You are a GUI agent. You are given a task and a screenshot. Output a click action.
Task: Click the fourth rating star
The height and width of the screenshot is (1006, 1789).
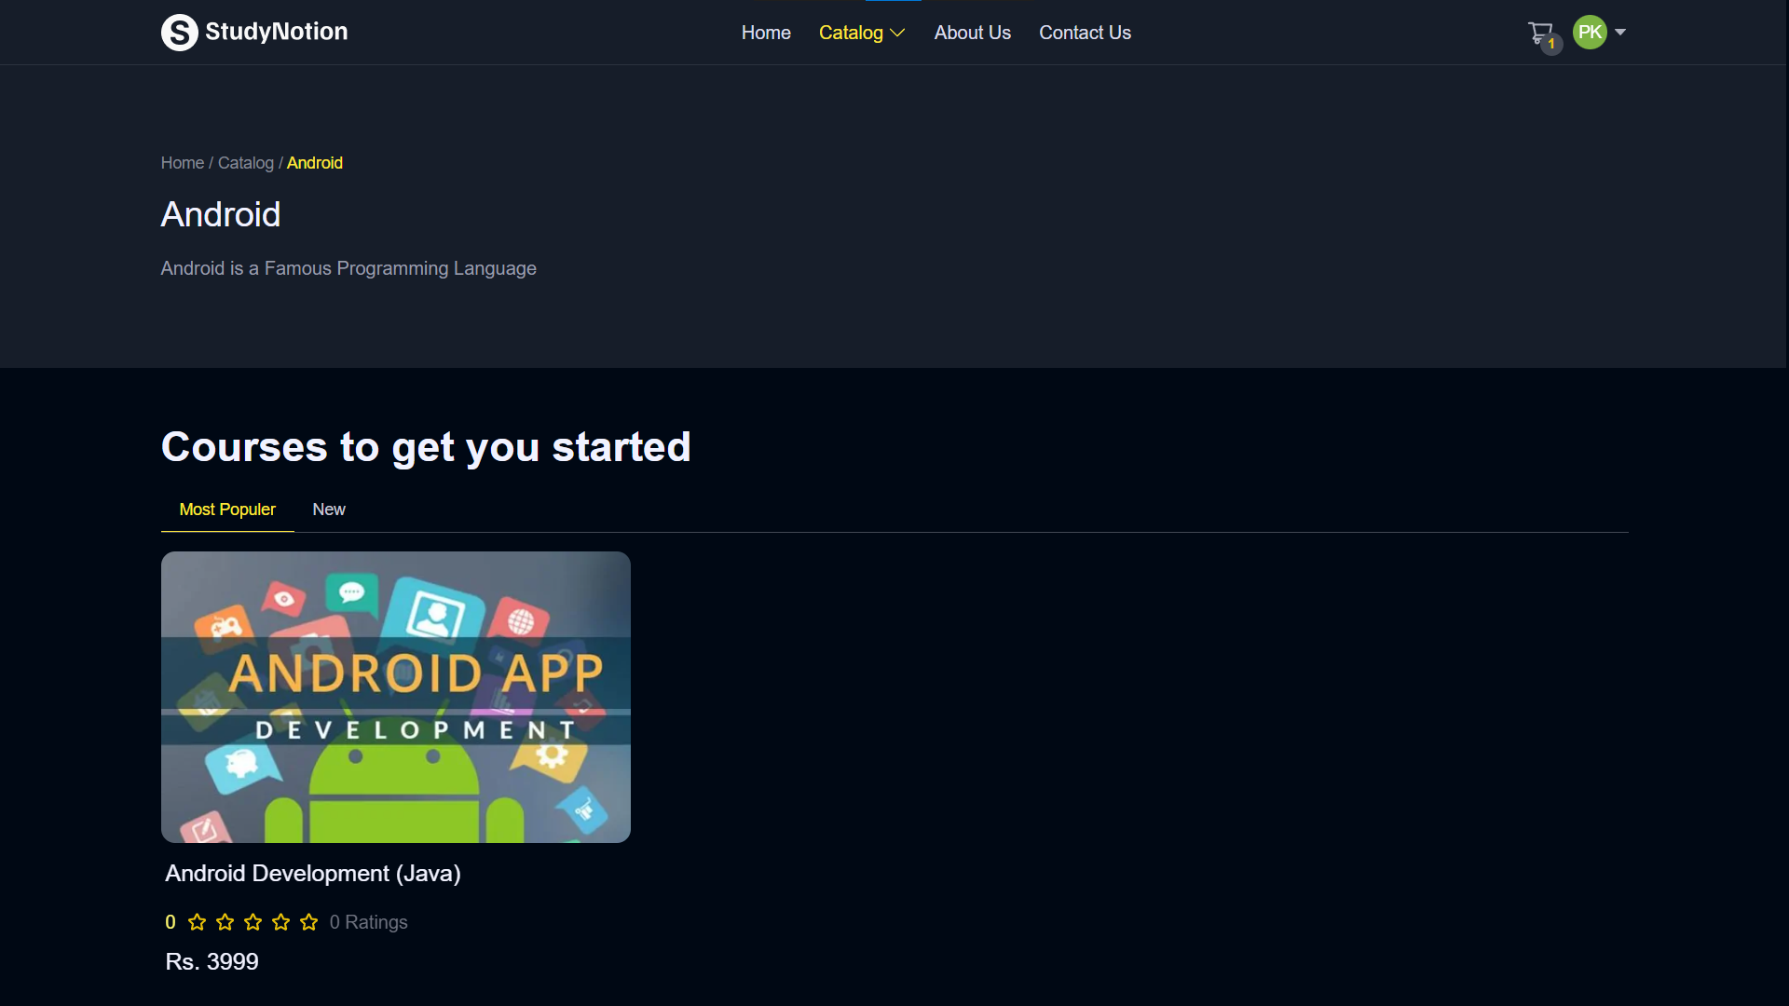(280, 922)
